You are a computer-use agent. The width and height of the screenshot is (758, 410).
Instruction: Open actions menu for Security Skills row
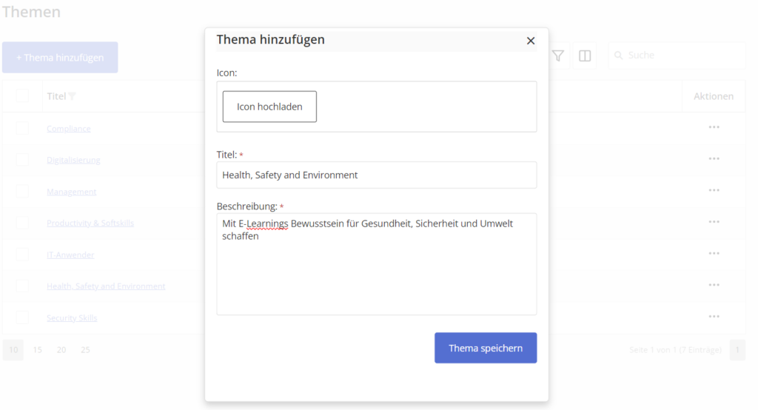pos(714,316)
